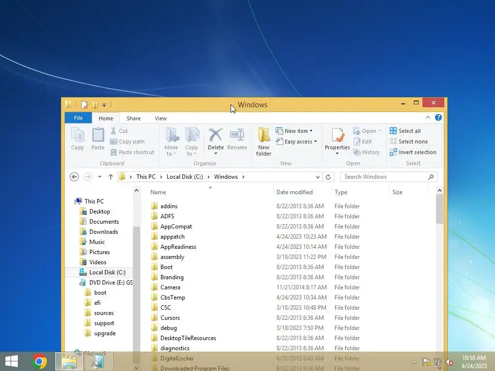Click the Cut scissors command

click(x=119, y=131)
